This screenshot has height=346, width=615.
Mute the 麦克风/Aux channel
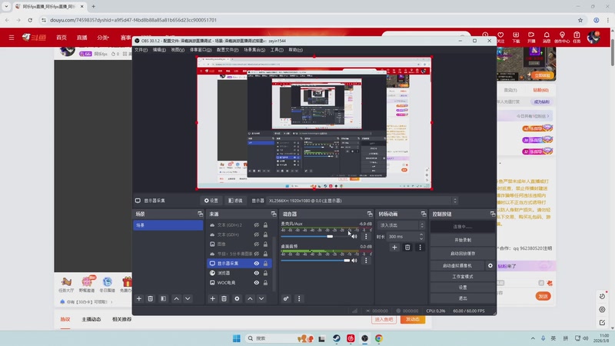click(x=354, y=237)
